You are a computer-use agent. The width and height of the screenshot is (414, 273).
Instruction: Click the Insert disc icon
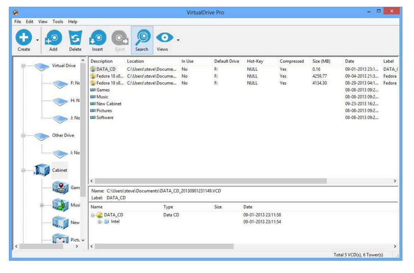[98, 38]
